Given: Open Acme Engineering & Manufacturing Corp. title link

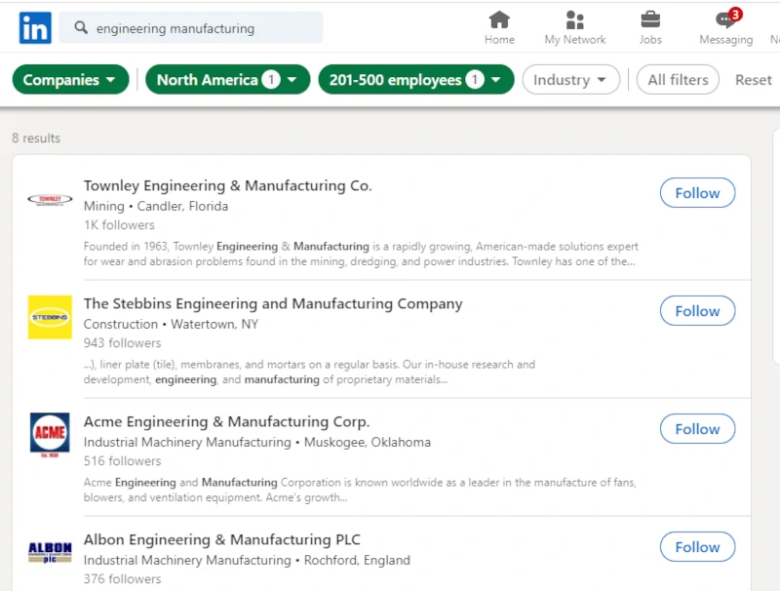Looking at the screenshot, I should (x=226, y=421).
